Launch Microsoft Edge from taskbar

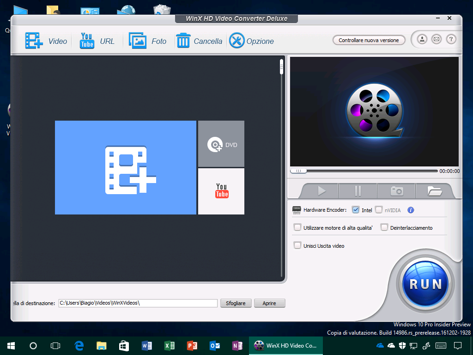[79, 346]
